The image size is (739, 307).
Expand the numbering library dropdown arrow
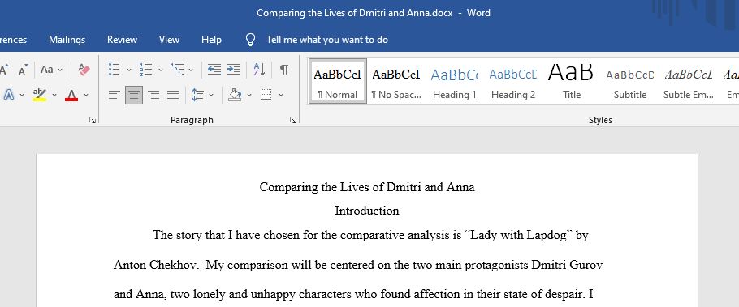160,70
